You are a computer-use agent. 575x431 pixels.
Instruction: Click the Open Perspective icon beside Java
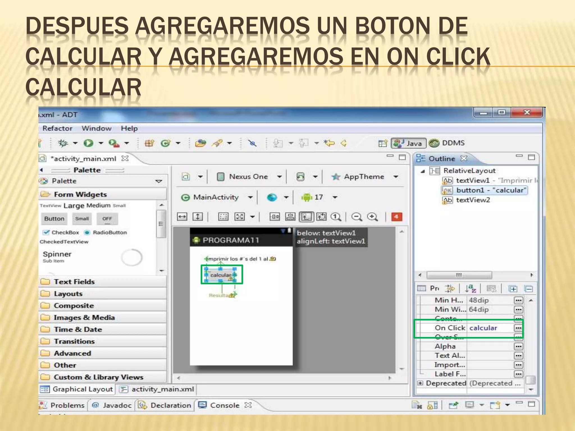383,143
